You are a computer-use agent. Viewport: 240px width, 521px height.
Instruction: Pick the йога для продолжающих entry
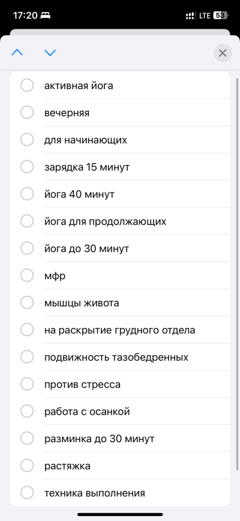tap(105, 221)
